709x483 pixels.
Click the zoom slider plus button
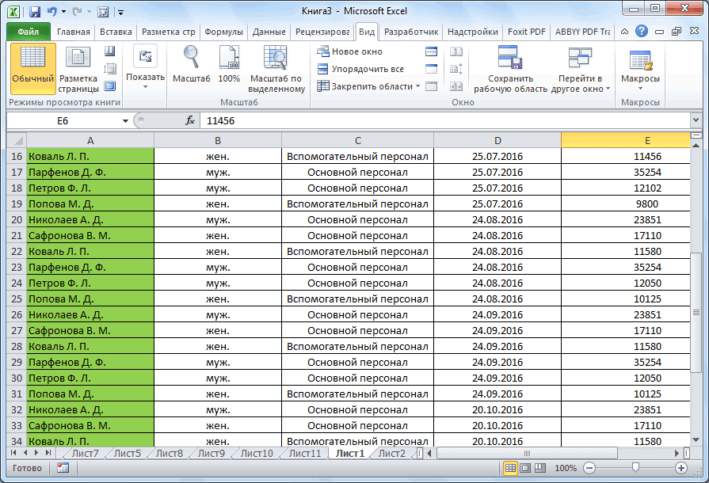click(x=681, y=468)
